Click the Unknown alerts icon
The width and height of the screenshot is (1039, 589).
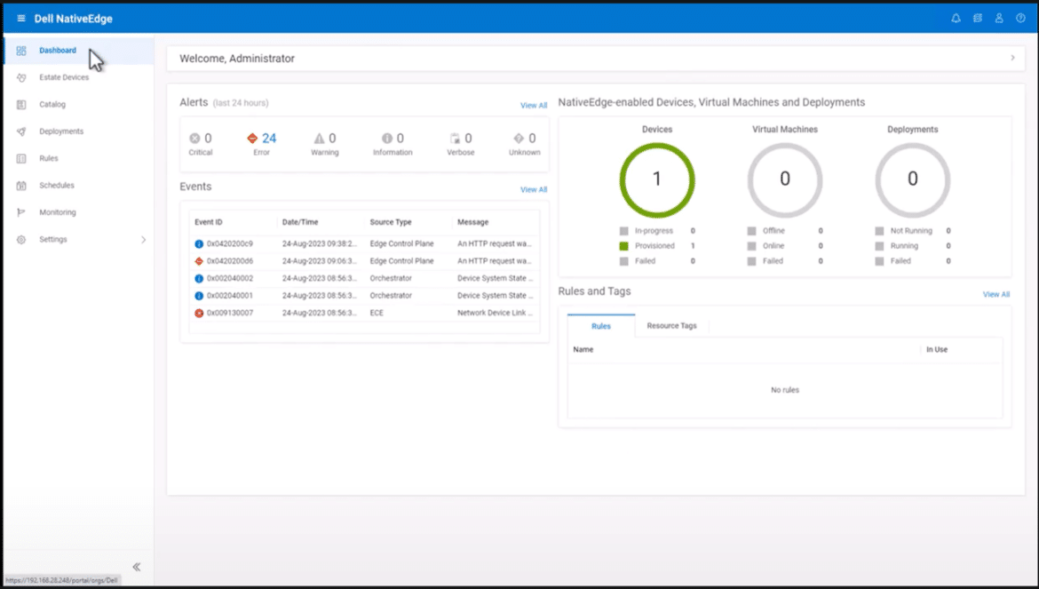[x=519, y=139]
